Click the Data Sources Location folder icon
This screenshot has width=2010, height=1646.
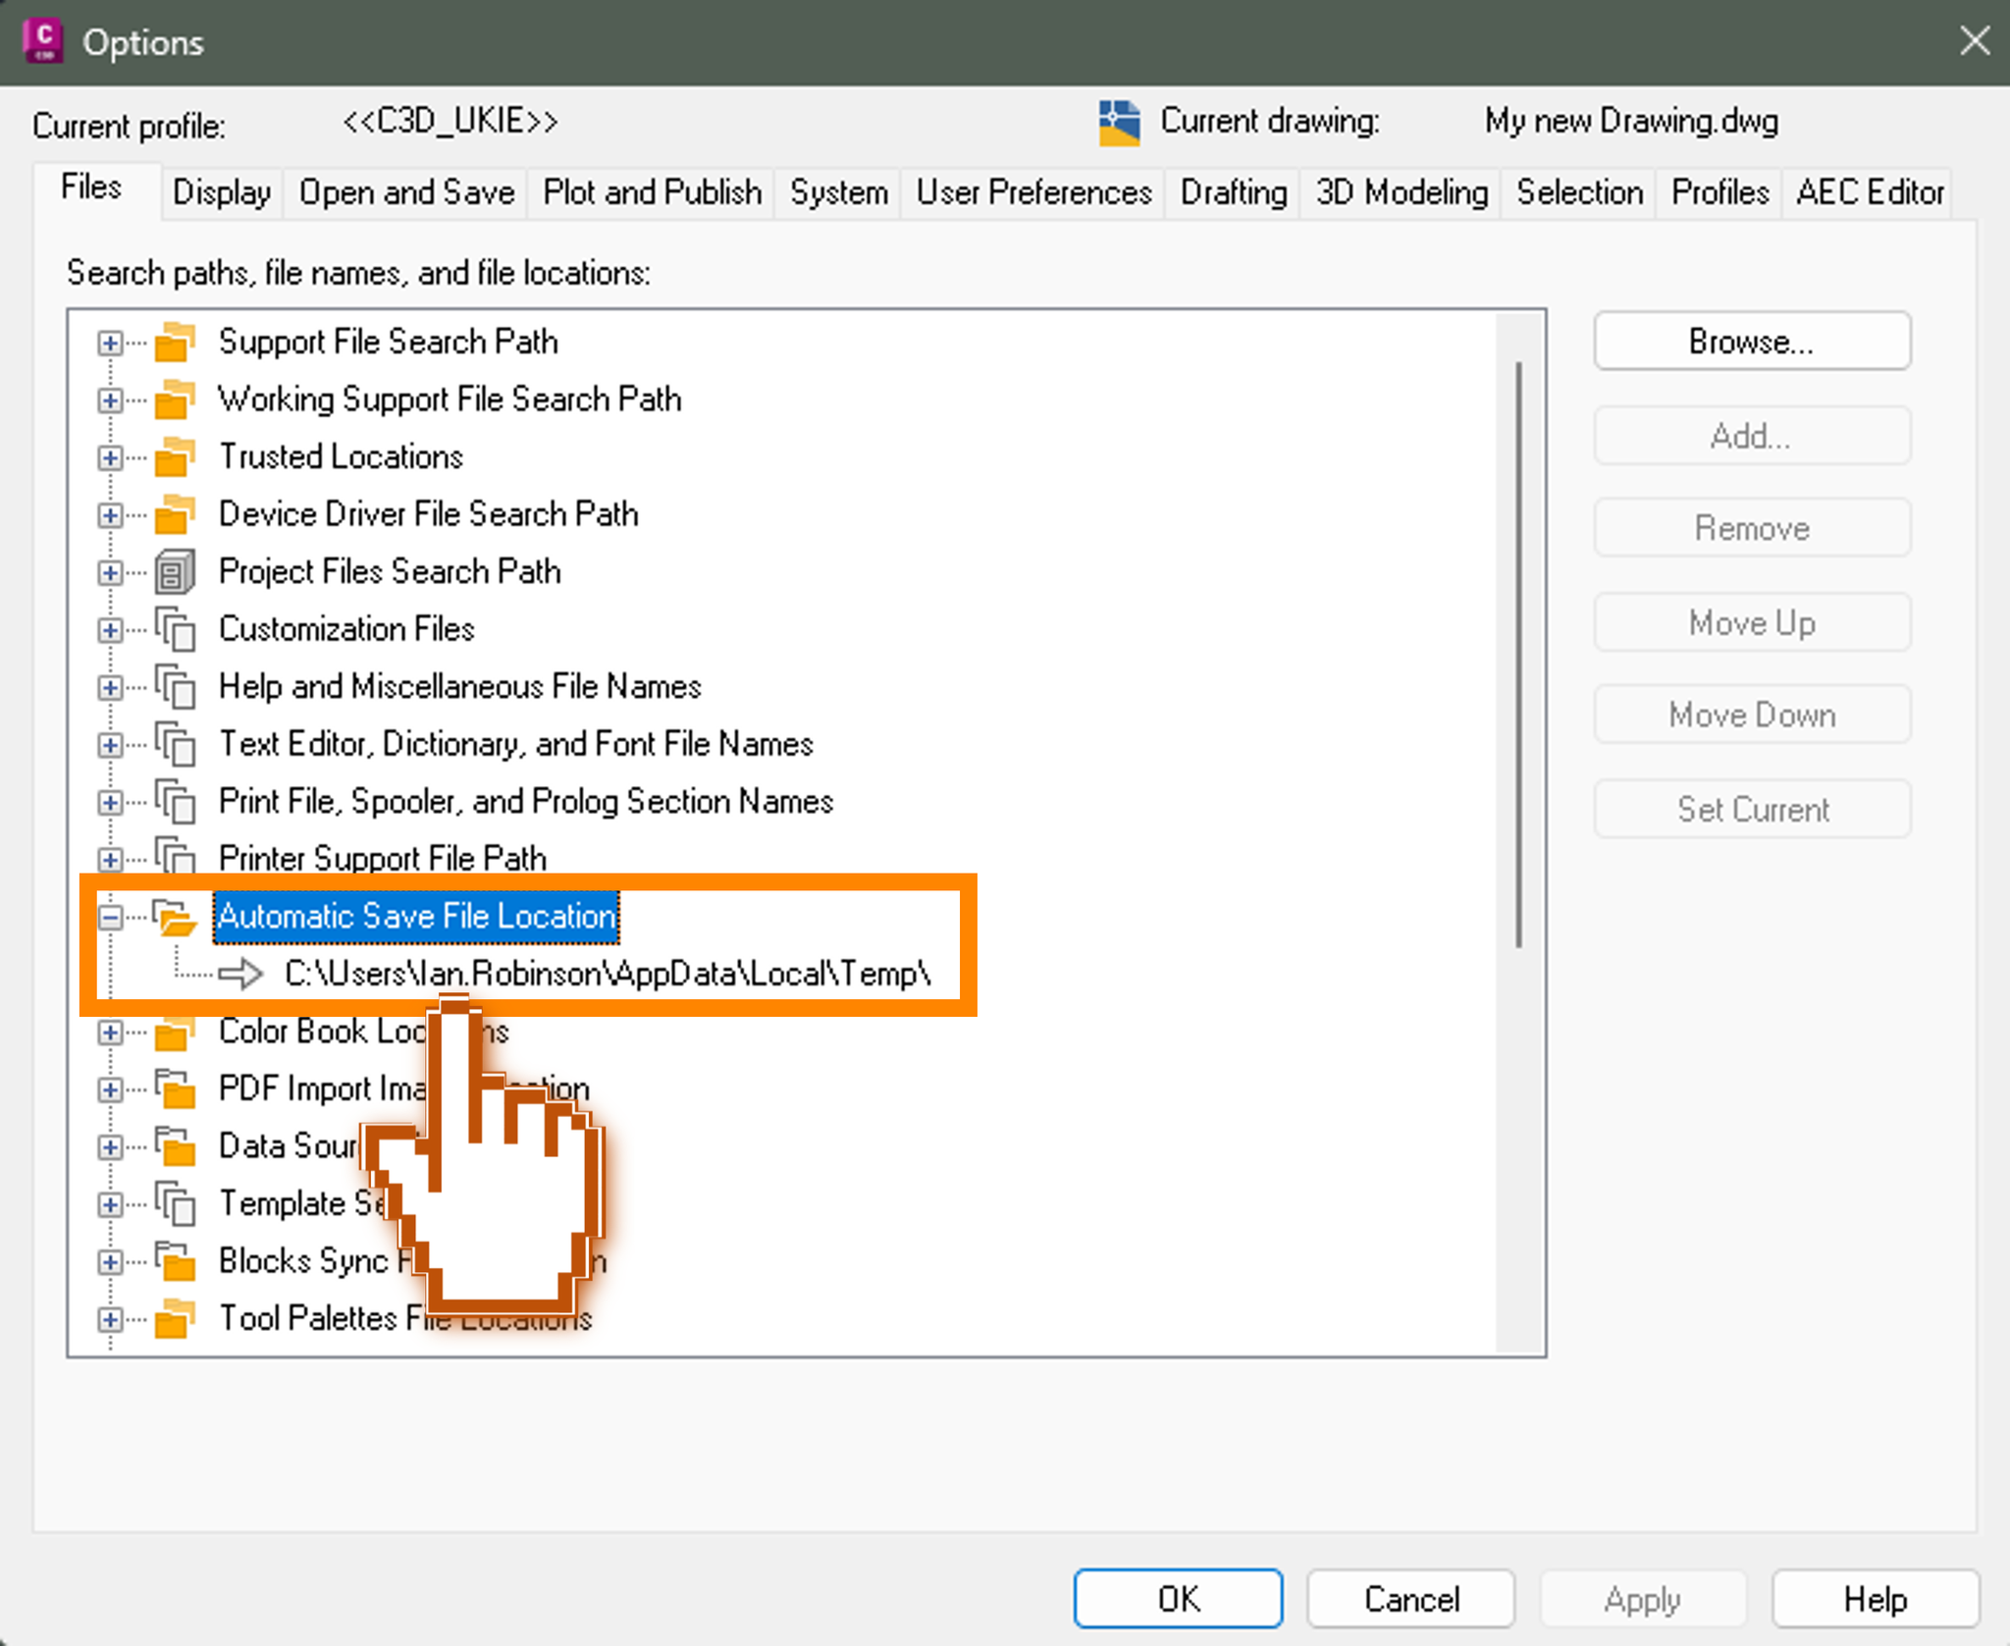point(175,1146)
